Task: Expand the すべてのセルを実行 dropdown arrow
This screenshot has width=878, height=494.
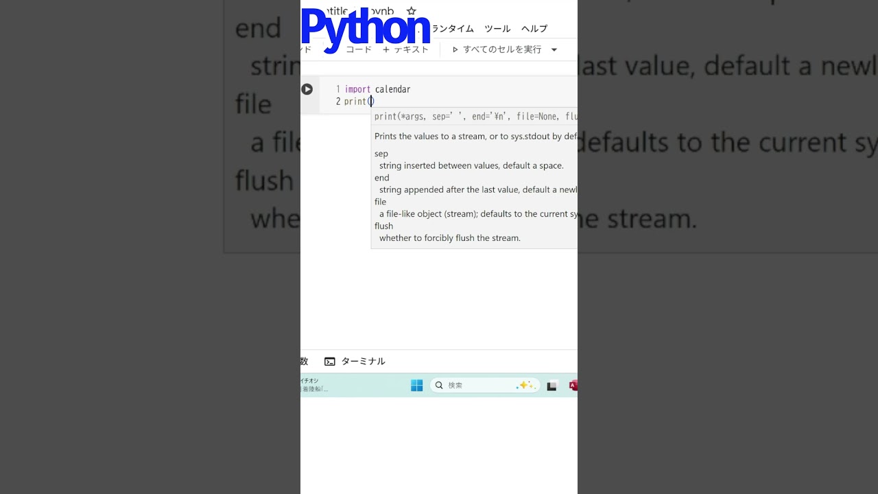Action: [x=554, y=49]
